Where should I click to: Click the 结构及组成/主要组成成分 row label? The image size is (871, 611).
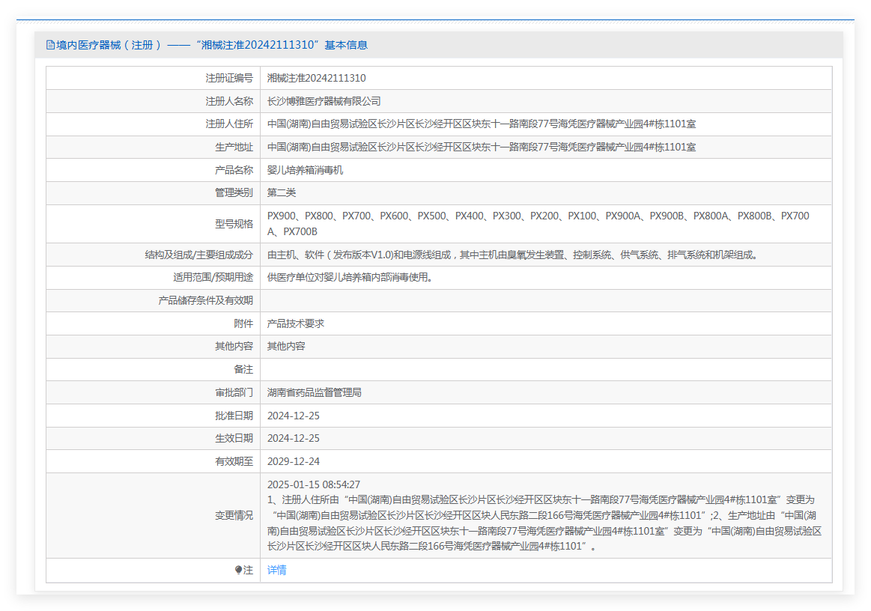click(x=198, y=255)
